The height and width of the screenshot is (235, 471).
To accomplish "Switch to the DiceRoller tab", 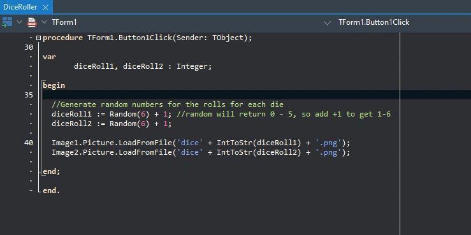I will [x=20, y=7].
